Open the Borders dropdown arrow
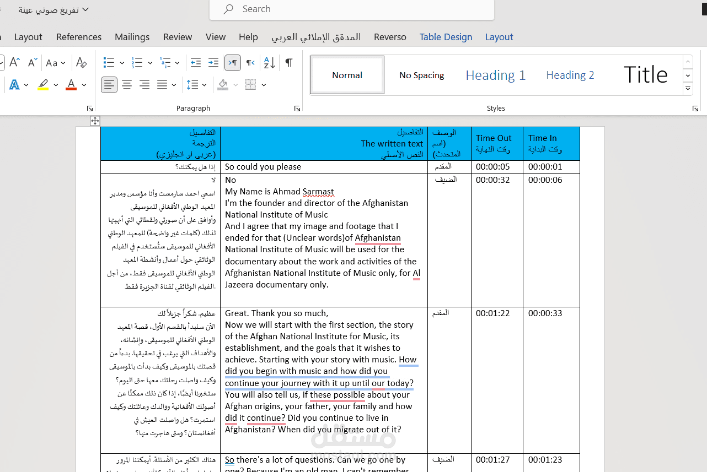This screenshot has width=707, height=472. point(264,85)
